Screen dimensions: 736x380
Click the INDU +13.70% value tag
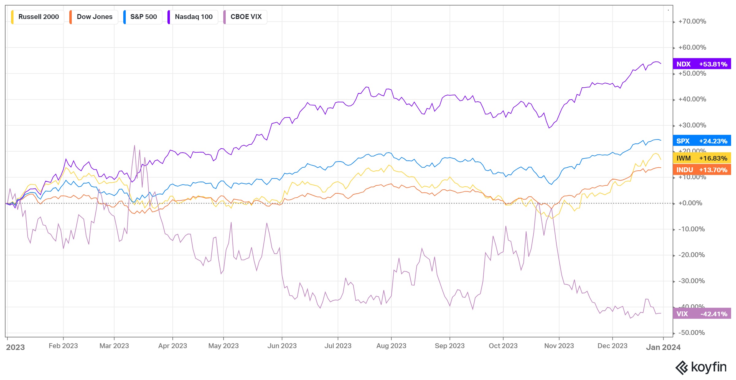coord(702,170)
